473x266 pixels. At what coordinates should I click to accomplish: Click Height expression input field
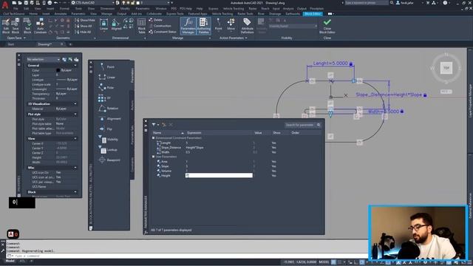click(219, 176)
